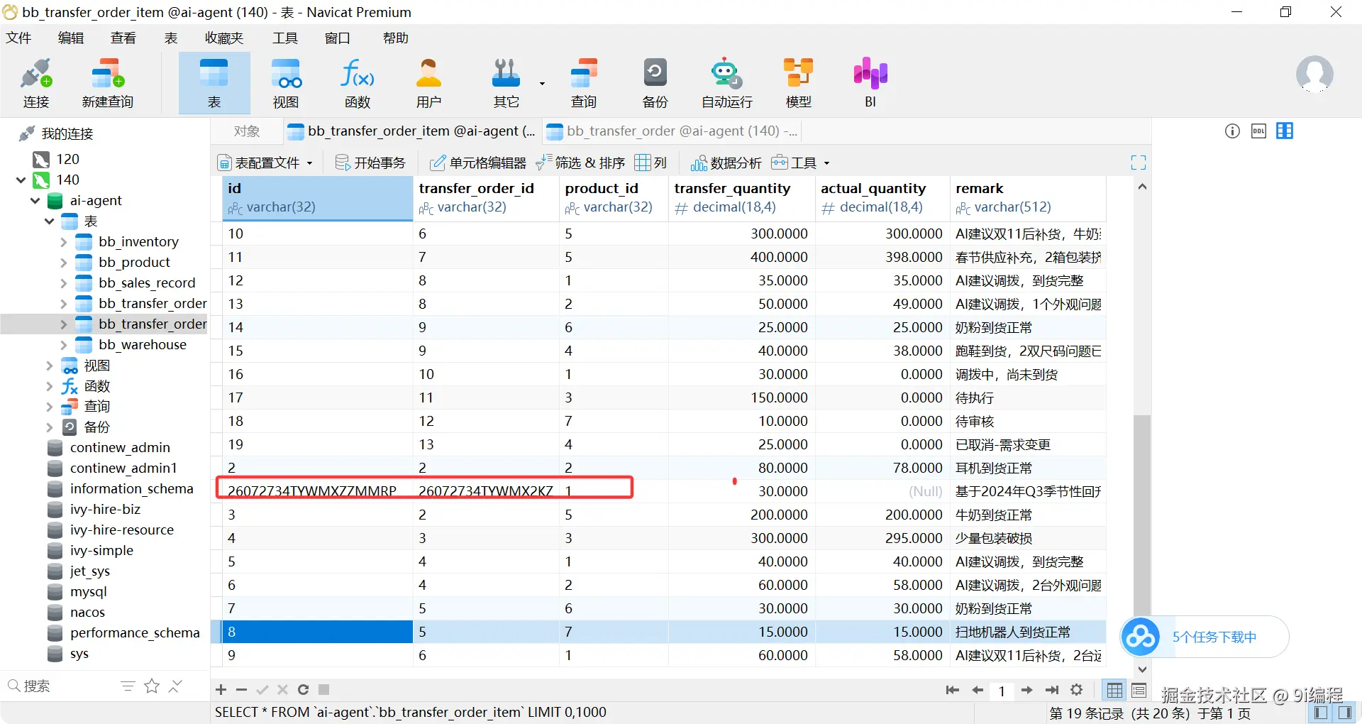Toggle the information pane icon

click(1233, 131)
